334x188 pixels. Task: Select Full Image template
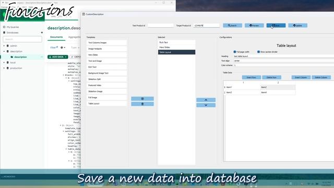tap(106, 98)
